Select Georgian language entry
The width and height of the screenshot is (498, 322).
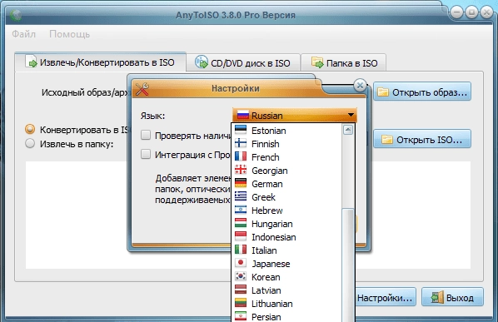pyautogui.click(x=287, y=171)
